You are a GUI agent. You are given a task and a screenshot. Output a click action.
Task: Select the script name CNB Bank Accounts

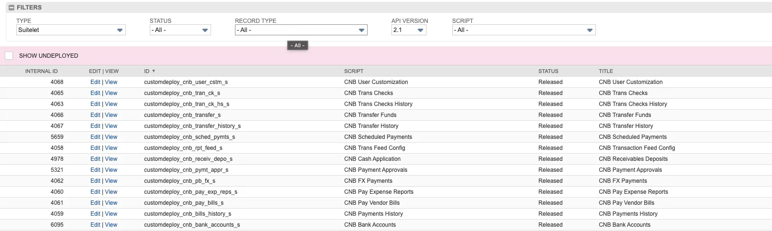point(370,225)
